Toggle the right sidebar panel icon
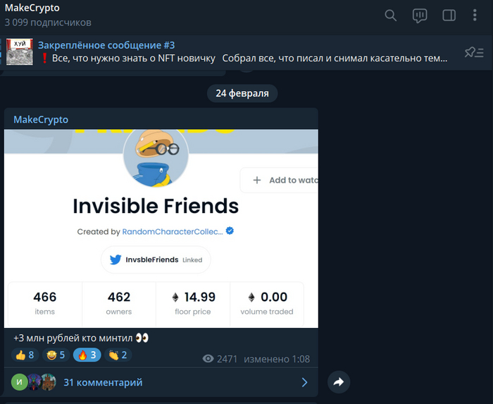Viewport: 493px width, 404px height. pos(449,16)
